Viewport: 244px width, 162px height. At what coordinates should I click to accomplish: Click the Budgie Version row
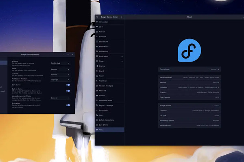click(x=190, y=106)
